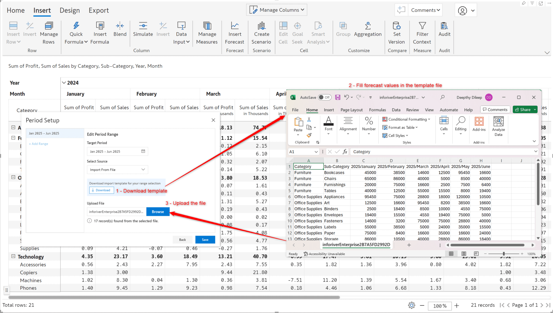Collapse the 2024 year header
Viewport: 553px width, 313px height.
click(x=64, y=83)
